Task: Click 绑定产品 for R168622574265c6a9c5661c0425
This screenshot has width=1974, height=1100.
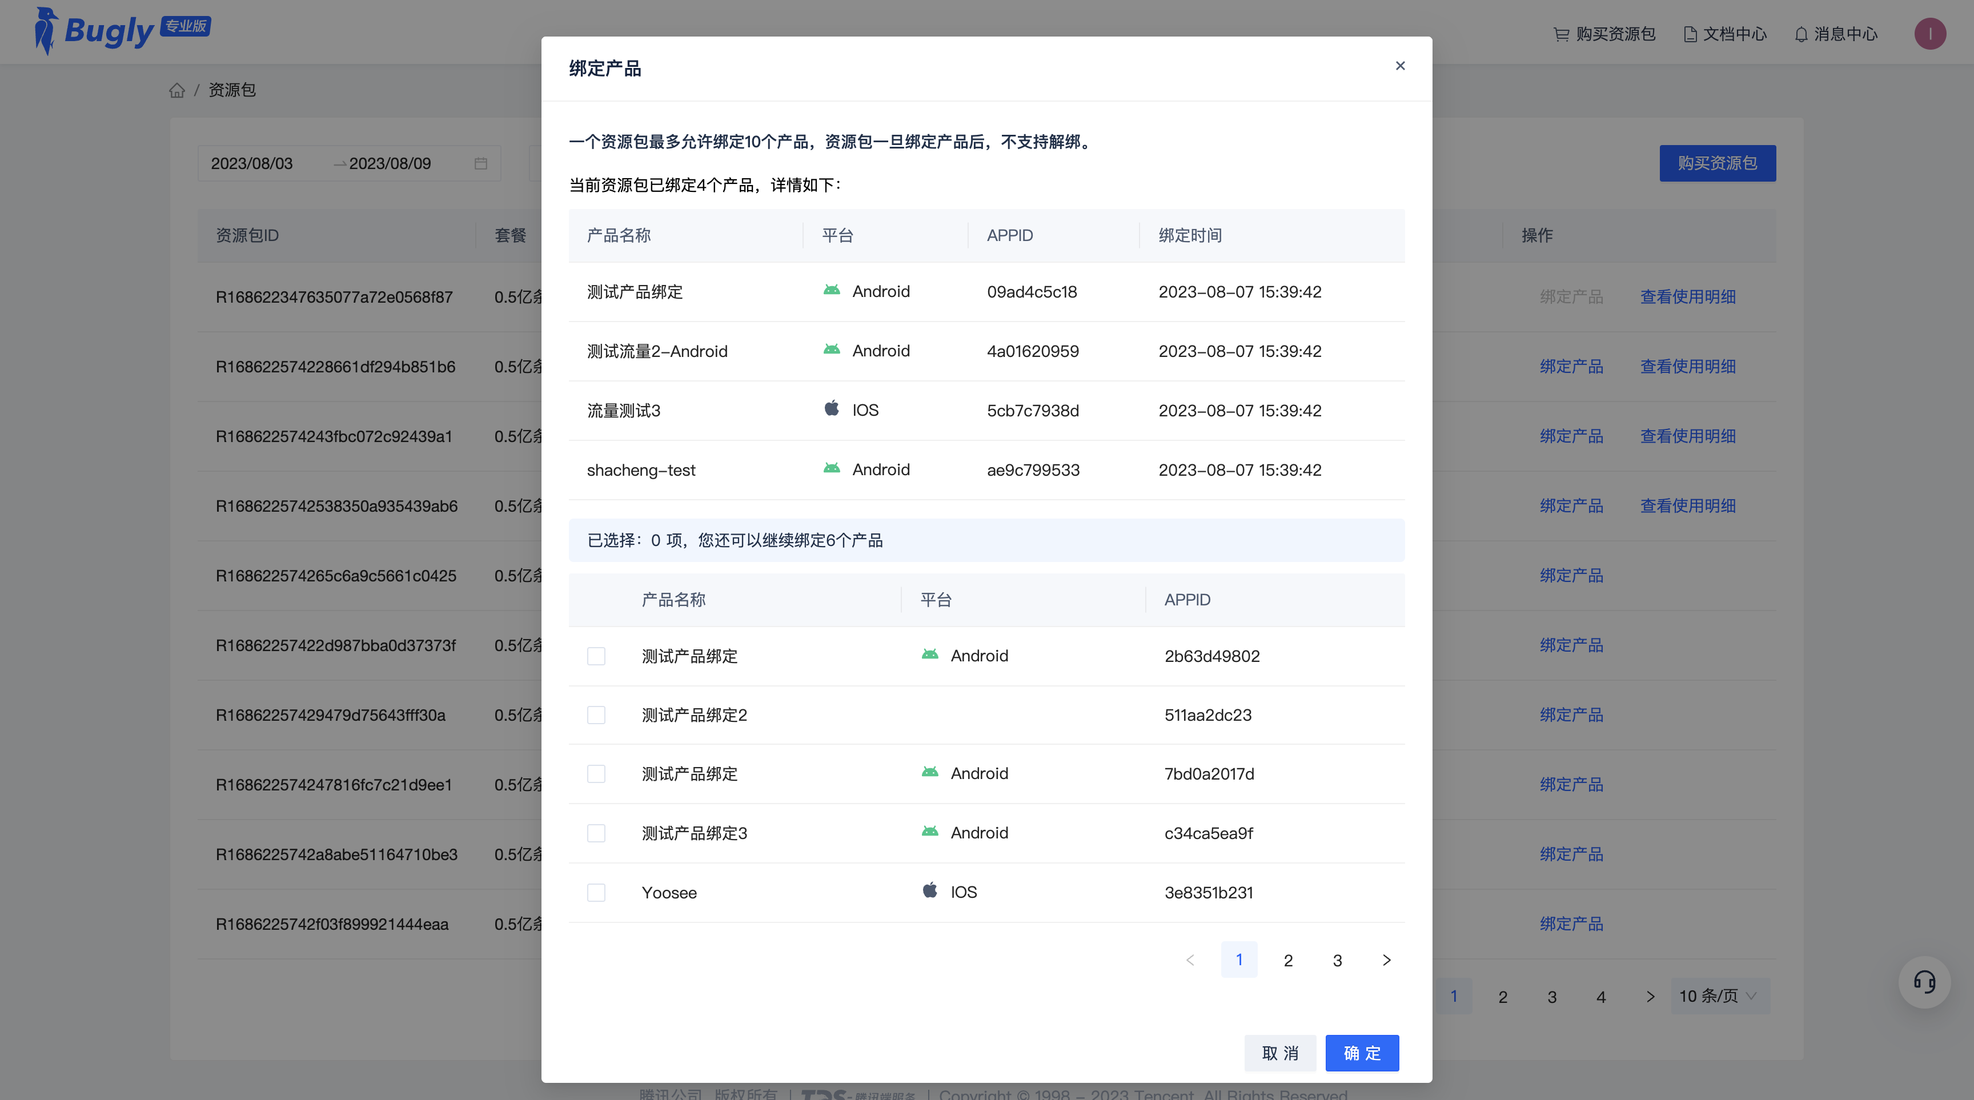Action: point(1571,576)
